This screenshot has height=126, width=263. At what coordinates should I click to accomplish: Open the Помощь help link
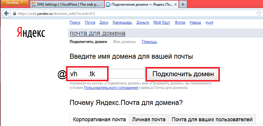149,42
